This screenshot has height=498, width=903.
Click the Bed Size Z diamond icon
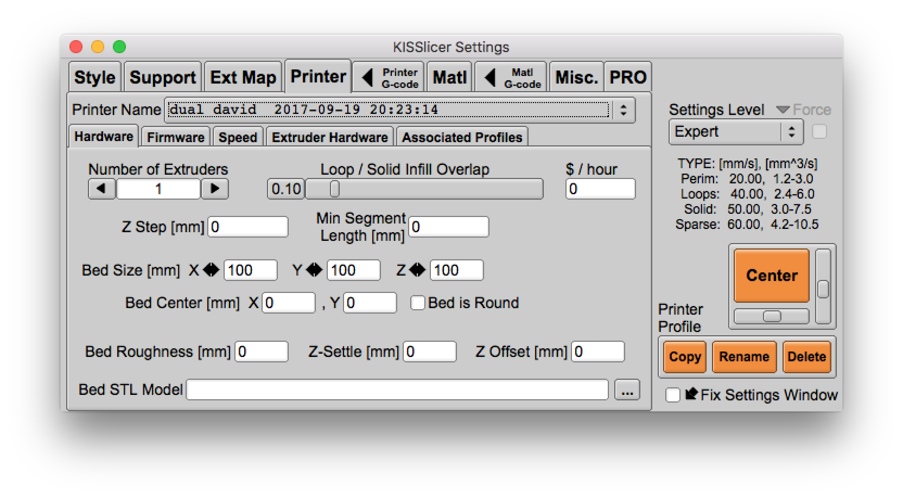point(417,270)
